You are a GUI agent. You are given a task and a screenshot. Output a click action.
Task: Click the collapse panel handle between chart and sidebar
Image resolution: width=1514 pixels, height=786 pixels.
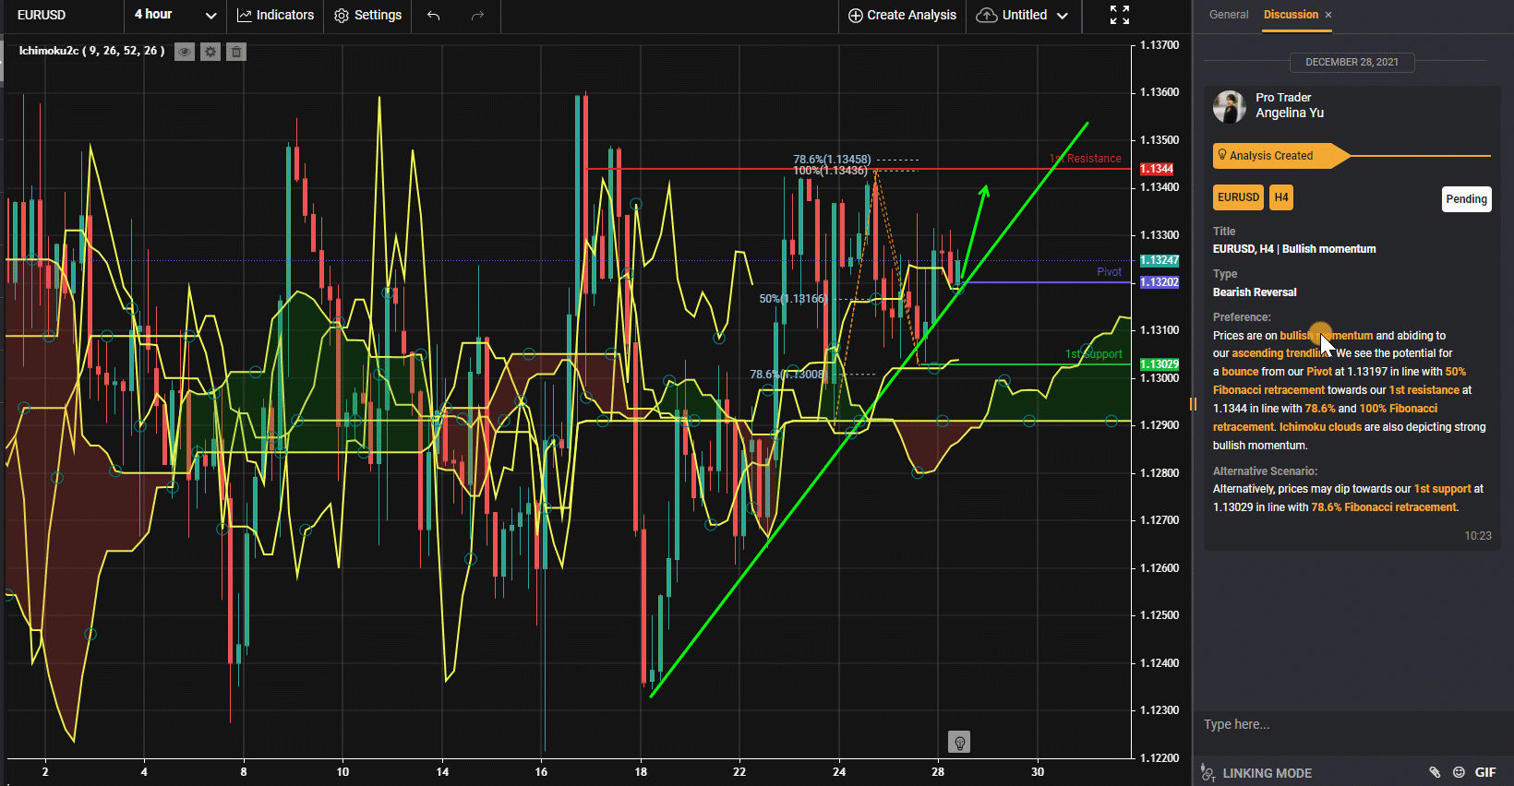1193,404
